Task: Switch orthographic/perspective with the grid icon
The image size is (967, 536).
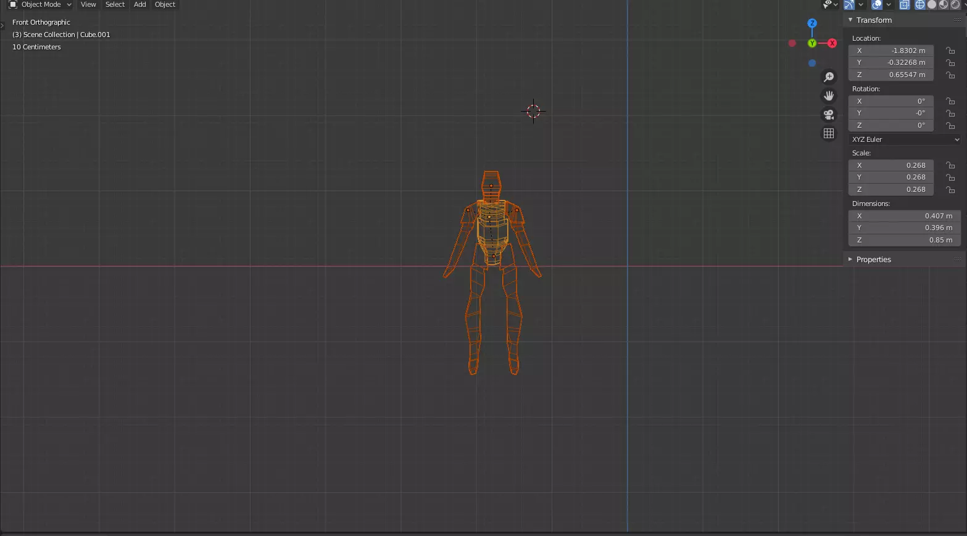Action: point(829,133)
